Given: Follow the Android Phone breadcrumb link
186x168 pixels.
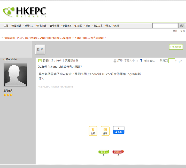Looking at the screenshot, I should (50, 38).
